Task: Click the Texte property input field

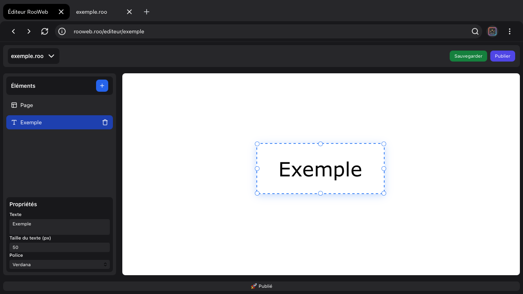Action: pyautogui.click(x=59, y=227)
